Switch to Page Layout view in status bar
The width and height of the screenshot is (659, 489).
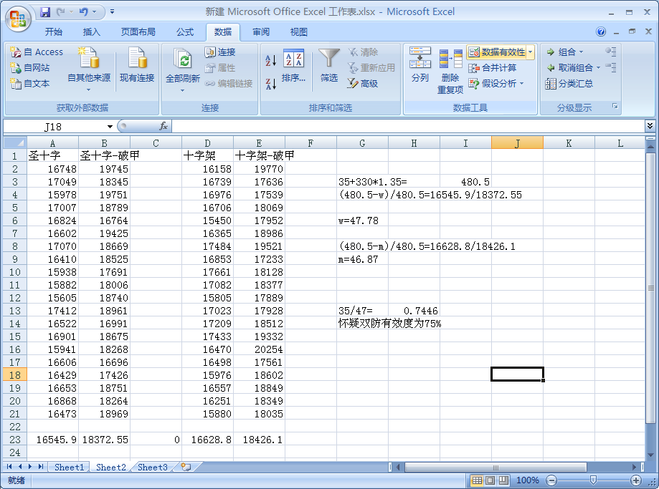(490, 480)
